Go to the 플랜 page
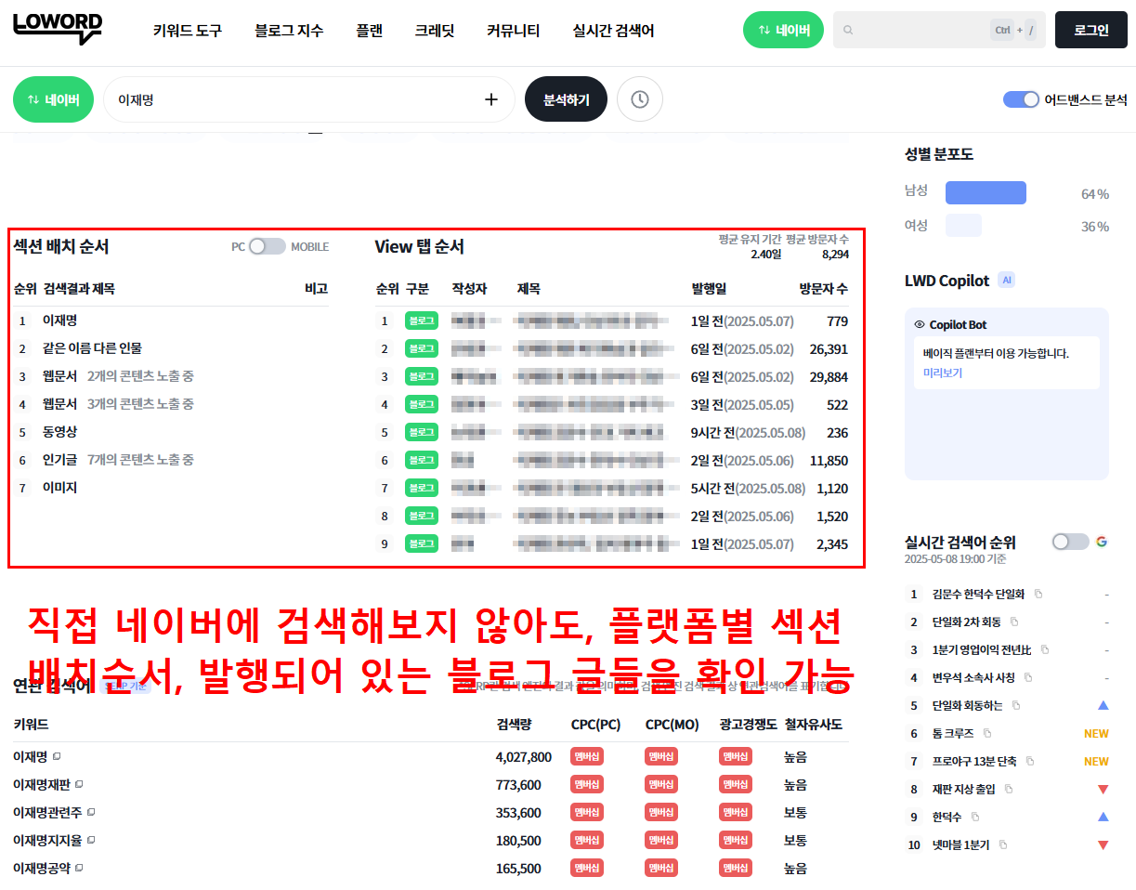This screenshot has height=890, width=1136. point(369,31)
